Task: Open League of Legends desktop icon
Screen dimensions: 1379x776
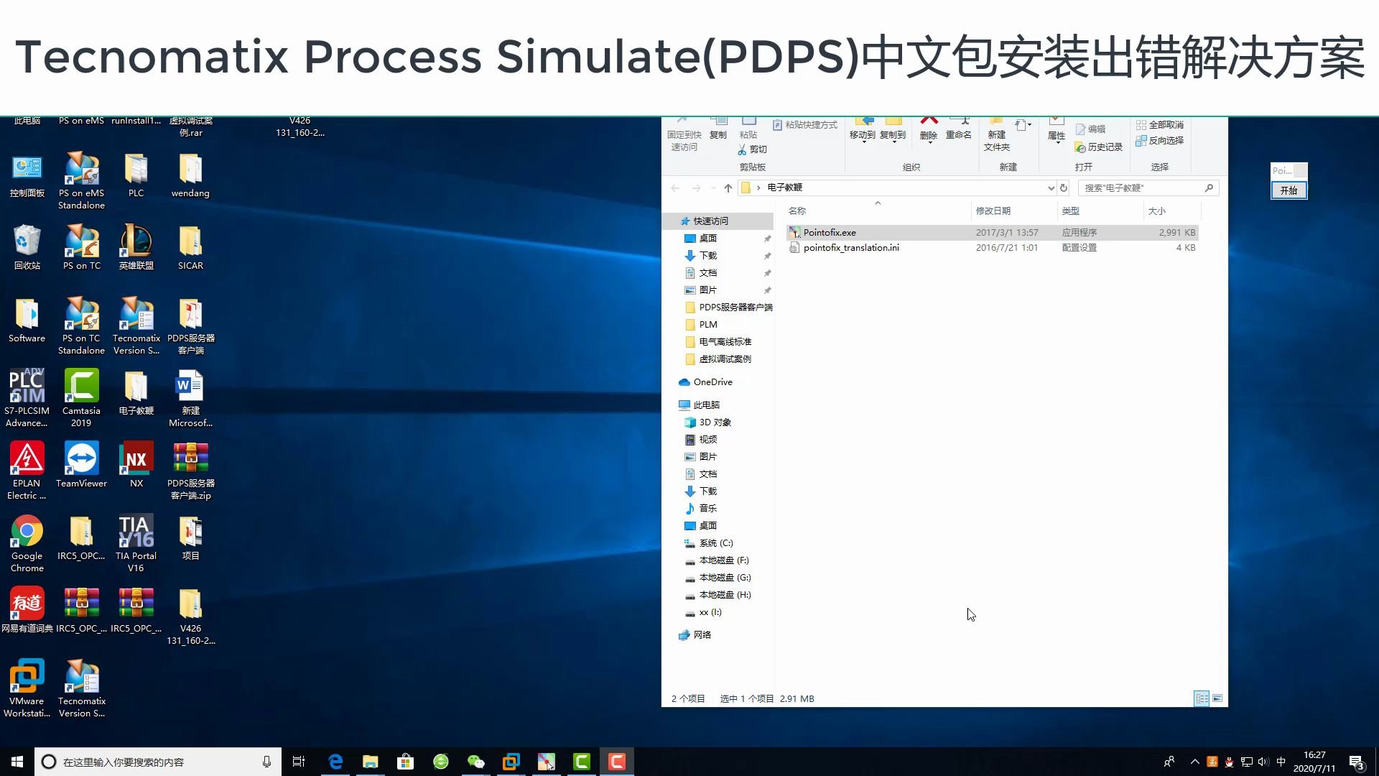Action: click(x=136, y=248)
